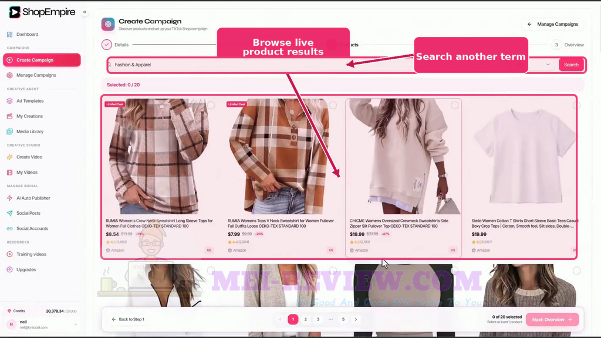Screen dimensions: 601x338
Task: Click the Selected: 0 / 20 counter
Action: [x=123, y=84]
